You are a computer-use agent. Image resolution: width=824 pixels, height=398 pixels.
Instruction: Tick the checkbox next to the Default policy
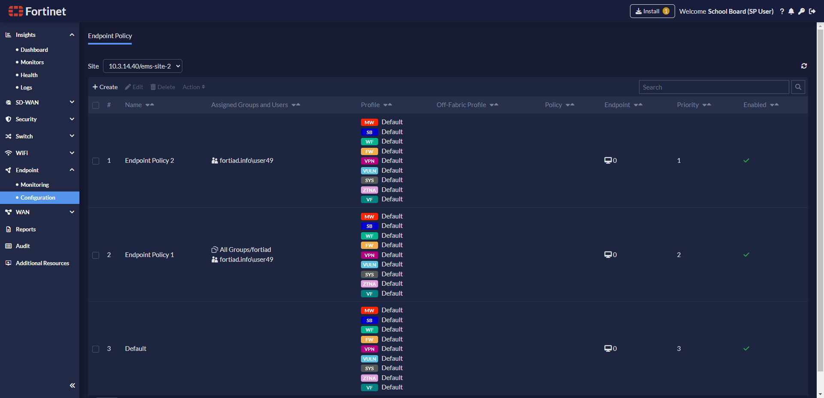tap(96, 349)
